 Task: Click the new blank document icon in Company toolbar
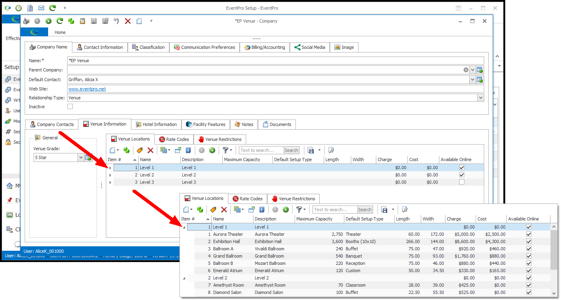139,21
